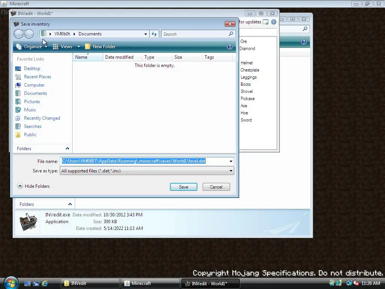Open Public folder favorite link
Screen dimensions: 385x289
(30, 135)
